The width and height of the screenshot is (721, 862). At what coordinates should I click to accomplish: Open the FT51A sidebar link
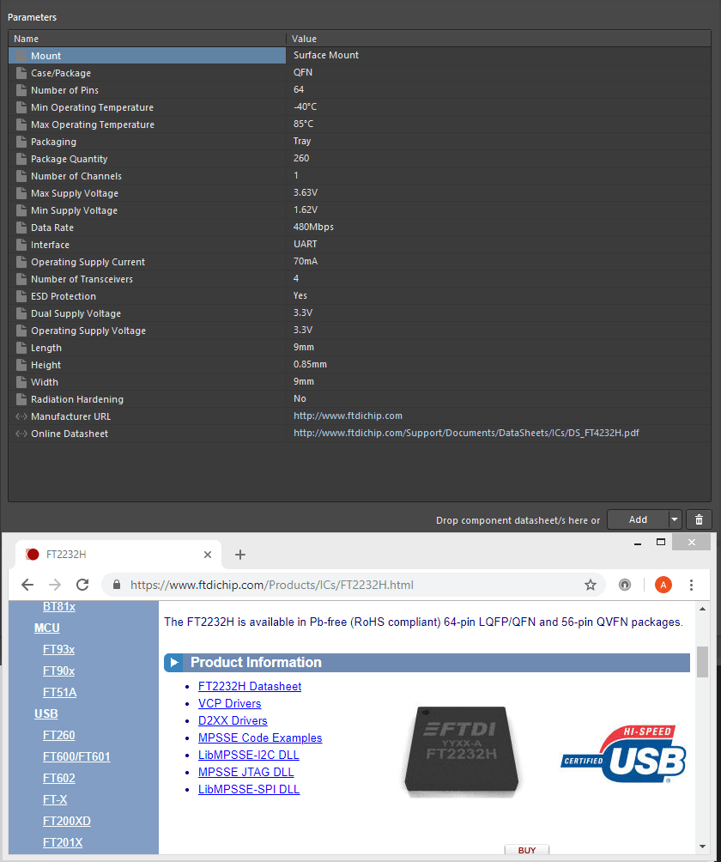59,692
